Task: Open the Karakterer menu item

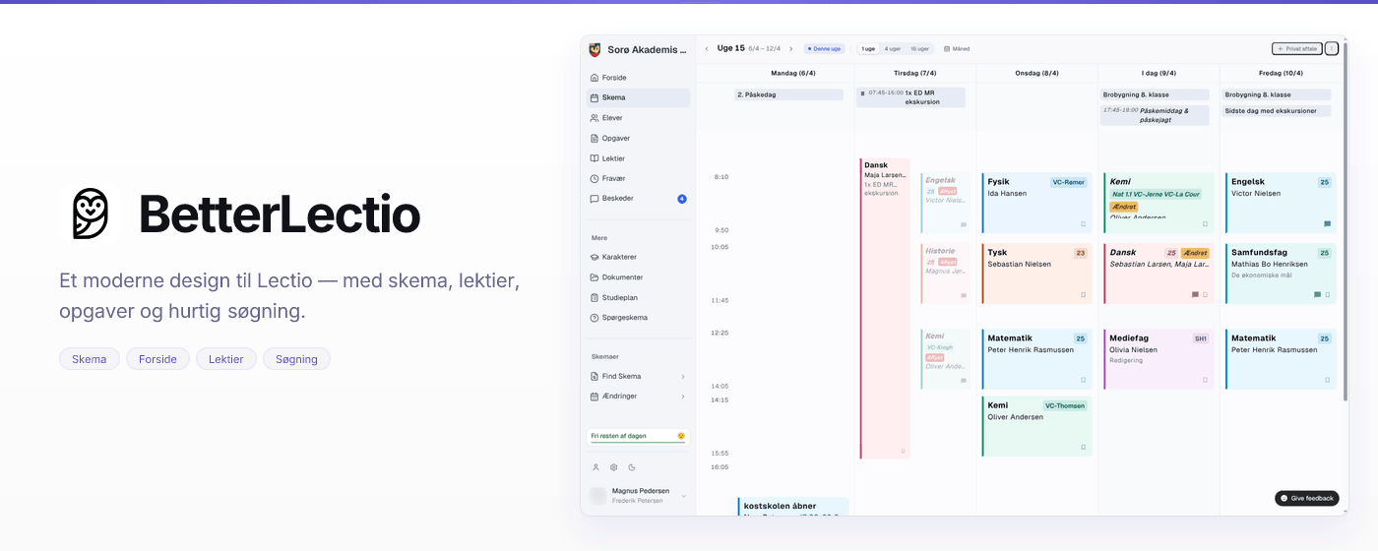Action: [638, 257]
